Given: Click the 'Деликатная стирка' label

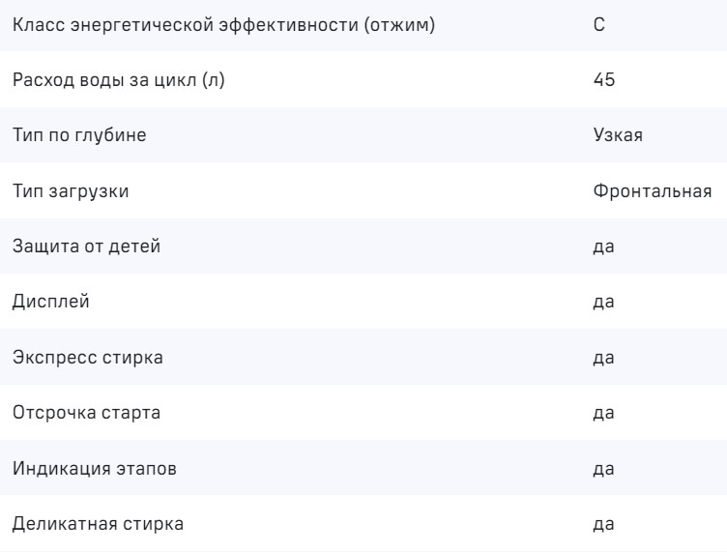Looking at the screenshot, I should [x=98, y=525].
